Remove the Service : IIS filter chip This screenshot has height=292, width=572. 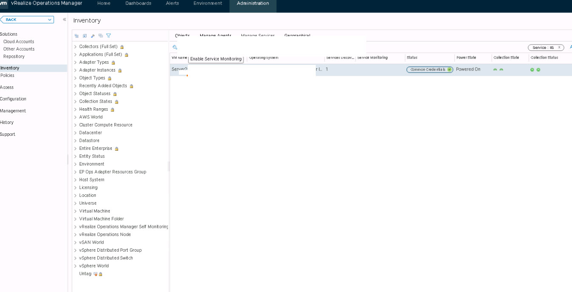coord(559,48)
